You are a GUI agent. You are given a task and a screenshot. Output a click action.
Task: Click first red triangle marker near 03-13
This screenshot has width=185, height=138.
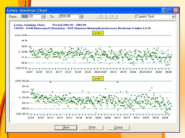coord(51,82)
